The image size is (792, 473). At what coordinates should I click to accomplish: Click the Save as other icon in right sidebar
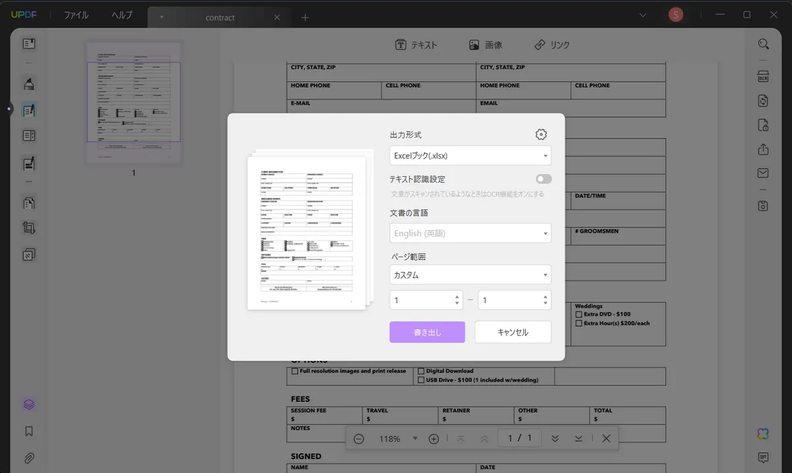[763, 206]
